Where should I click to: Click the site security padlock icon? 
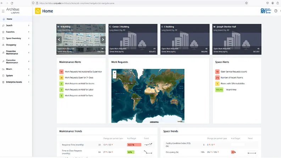(x=37, y=3)
